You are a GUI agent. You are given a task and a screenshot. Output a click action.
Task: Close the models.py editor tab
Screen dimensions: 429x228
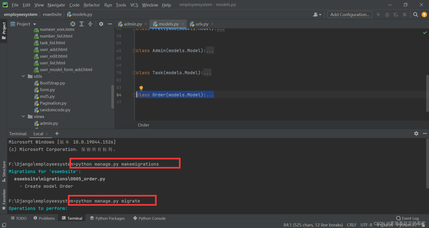183,24
